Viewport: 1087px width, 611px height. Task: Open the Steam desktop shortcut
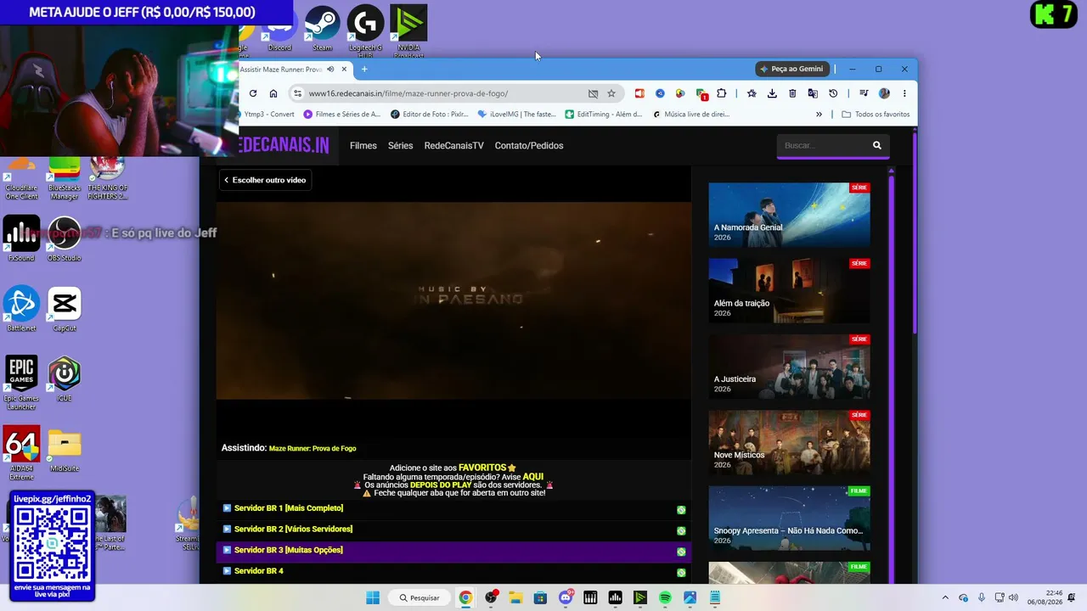(322, 30)
